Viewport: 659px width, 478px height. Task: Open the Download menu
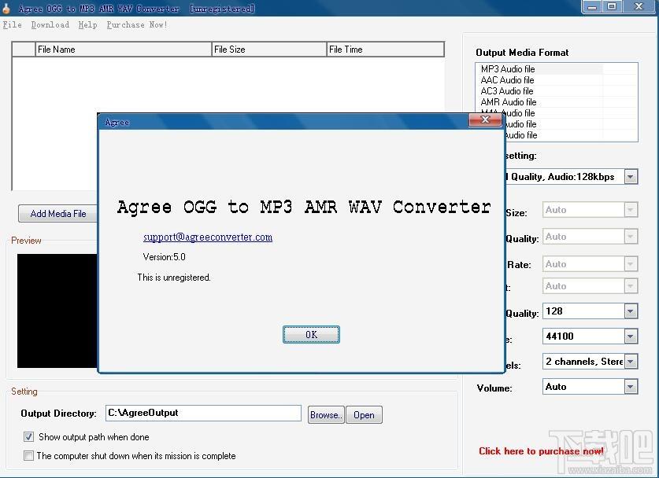point(50,24)
